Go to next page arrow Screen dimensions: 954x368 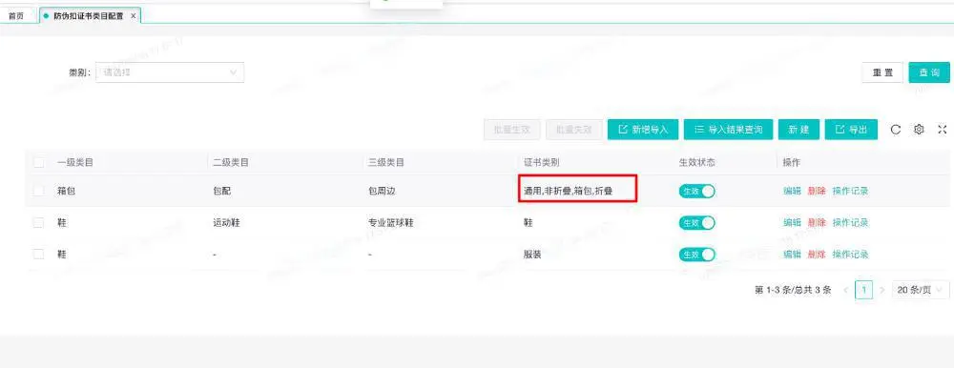point(881,290)
